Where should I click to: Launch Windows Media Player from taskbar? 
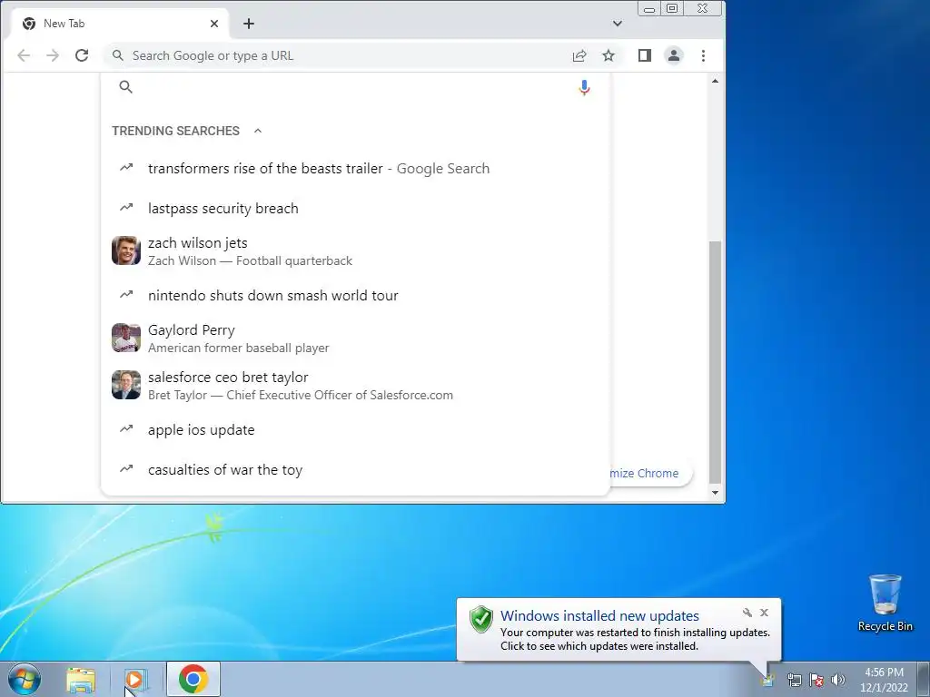pos(135,679)
